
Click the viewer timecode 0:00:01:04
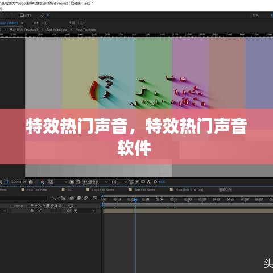coord(18,182)
